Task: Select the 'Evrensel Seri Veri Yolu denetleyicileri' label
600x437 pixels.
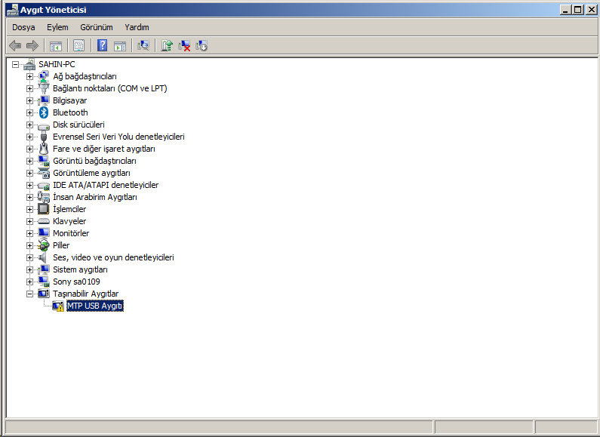Action: [x=118, y=137]
